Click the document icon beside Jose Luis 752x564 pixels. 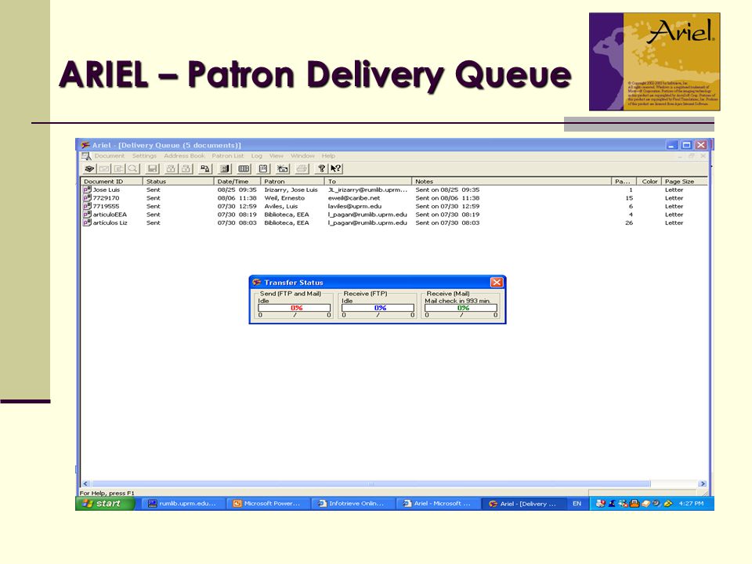pyautogui.click(x=87, y=190)
